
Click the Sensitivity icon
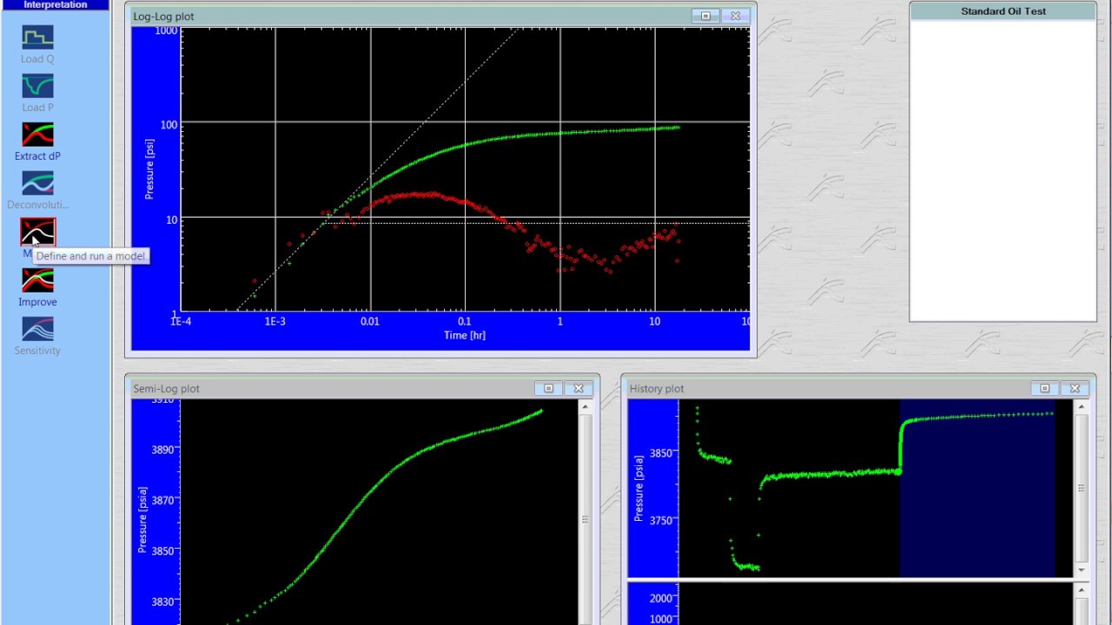[37, 329]
